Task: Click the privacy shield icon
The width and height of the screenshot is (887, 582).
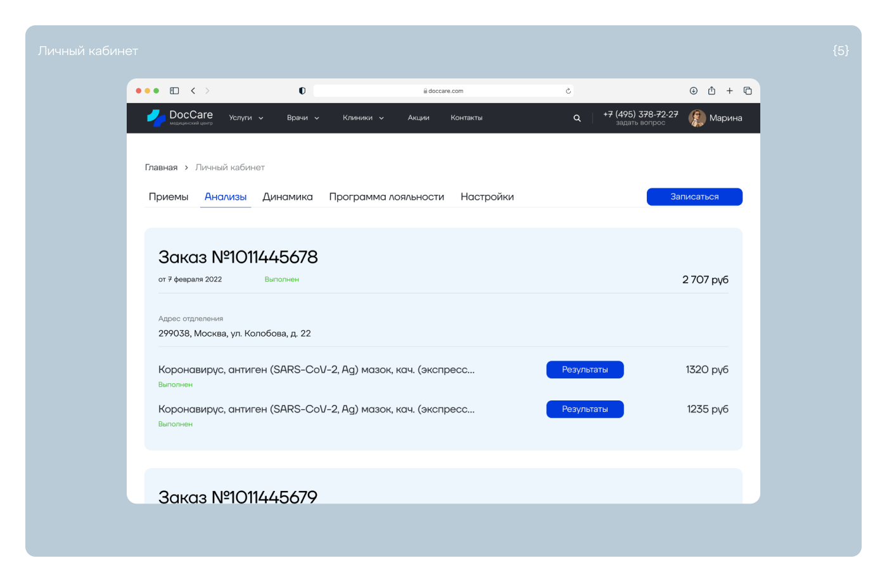Action: tap(302, 91)
